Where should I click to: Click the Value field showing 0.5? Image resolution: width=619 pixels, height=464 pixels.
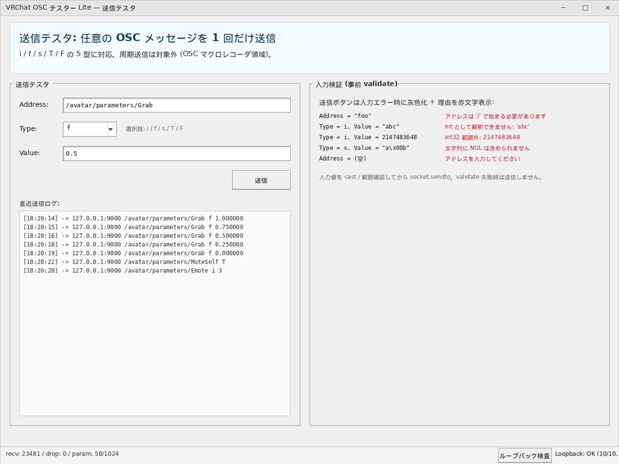177,153
